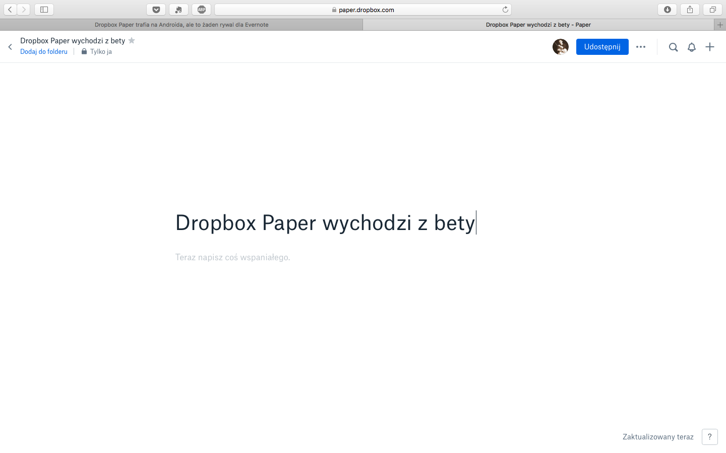
Task: Open search in Paper
Action: (674, 47)
